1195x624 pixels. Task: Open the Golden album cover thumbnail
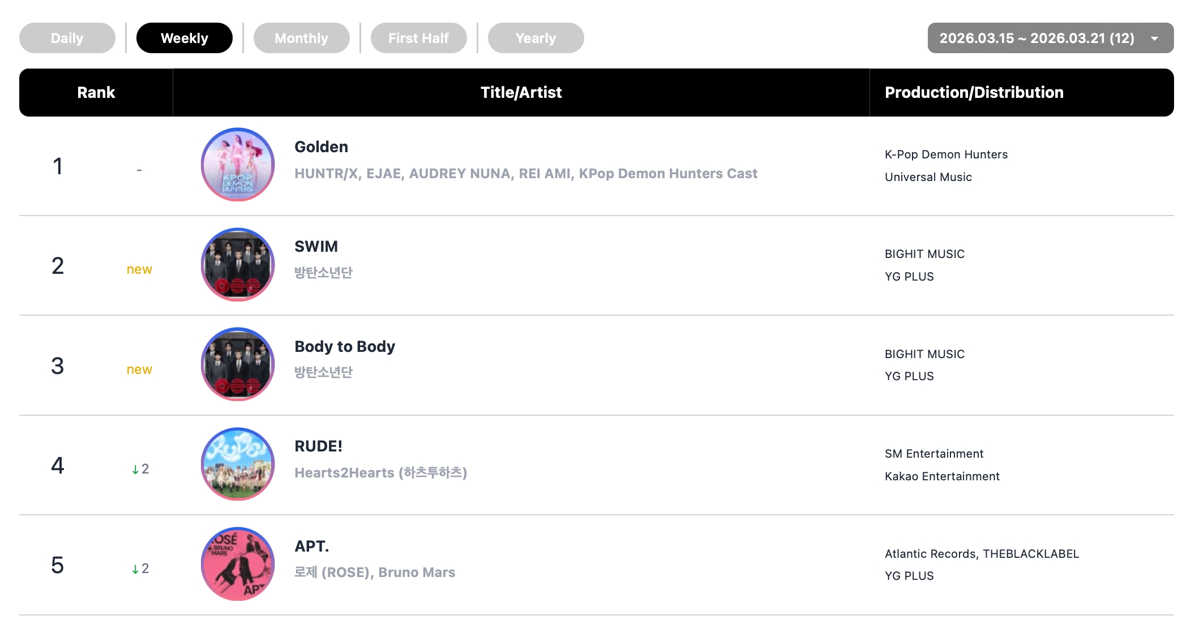pyautogui.click(x=238, y=165)
